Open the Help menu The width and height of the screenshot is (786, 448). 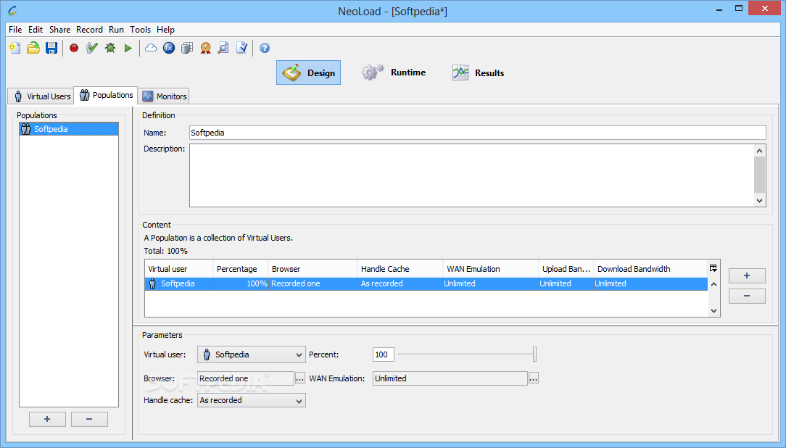point(165,30)
